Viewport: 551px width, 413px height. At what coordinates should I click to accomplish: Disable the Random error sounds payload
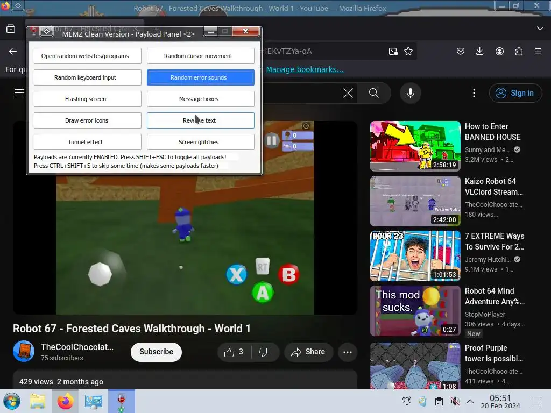click(200, 77)
